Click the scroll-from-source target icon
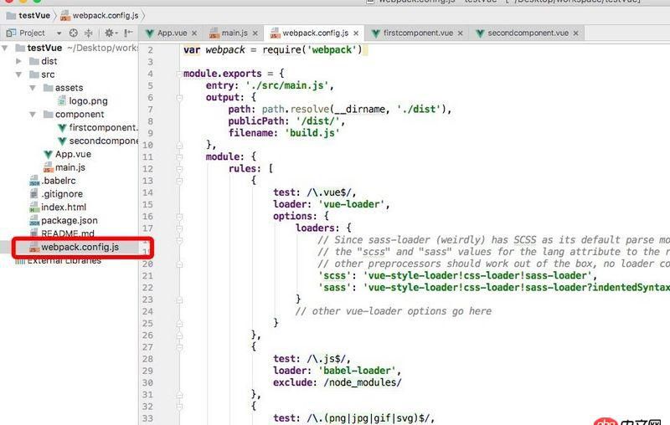 point(74,33)
